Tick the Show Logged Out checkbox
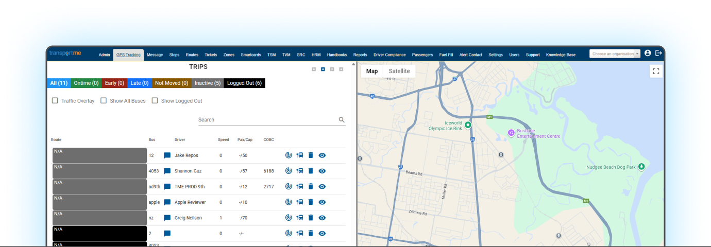Image resolution: width=711 pixels, height=247 pixels. [155, 101]
